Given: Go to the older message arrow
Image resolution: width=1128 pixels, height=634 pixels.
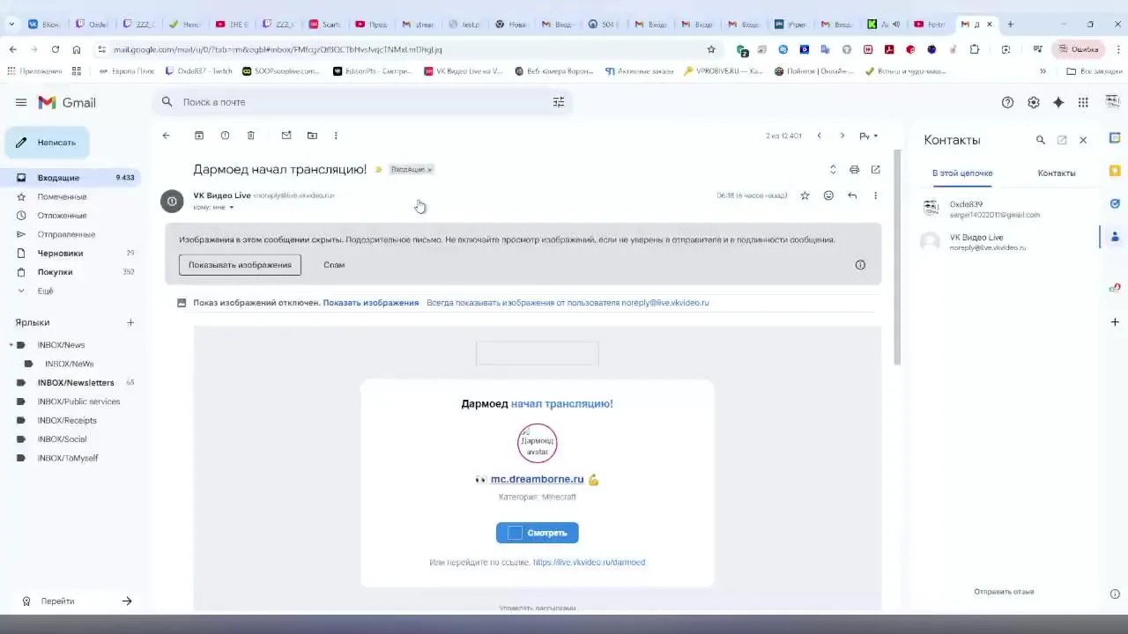Looking at the screenshot, I should coord(842,136).
